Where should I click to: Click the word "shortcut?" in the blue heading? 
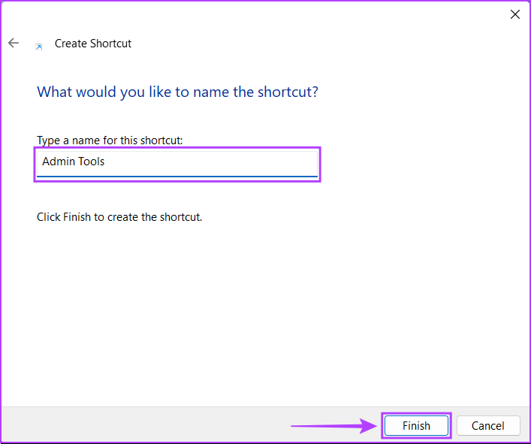click(x=286, y=92)
